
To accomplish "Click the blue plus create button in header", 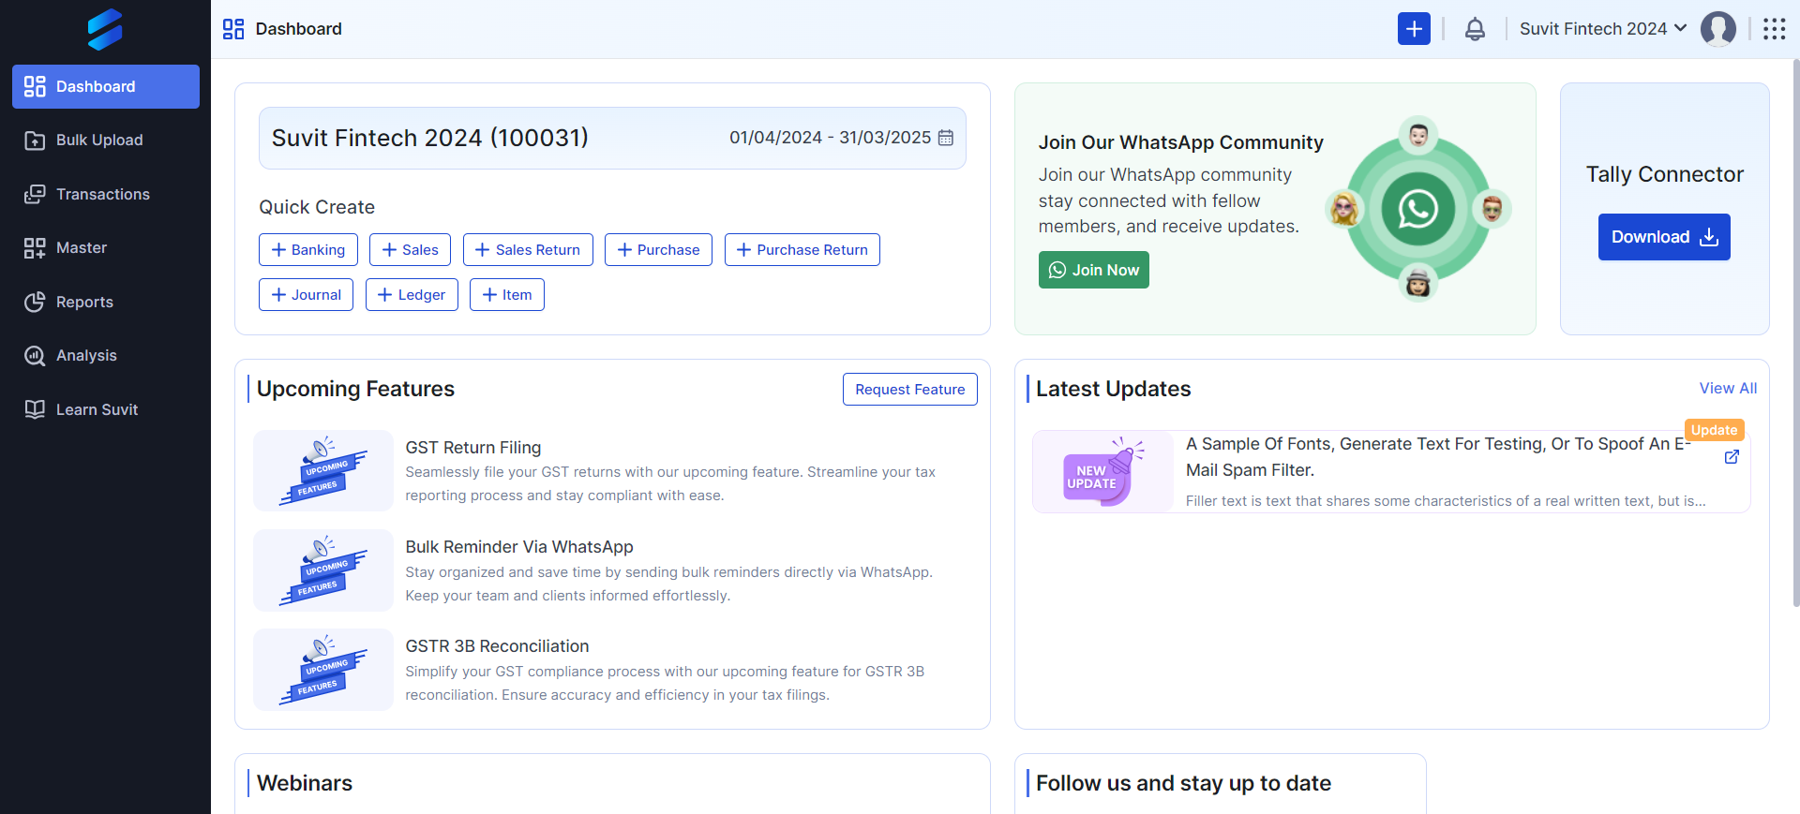I will (1414, 29).
